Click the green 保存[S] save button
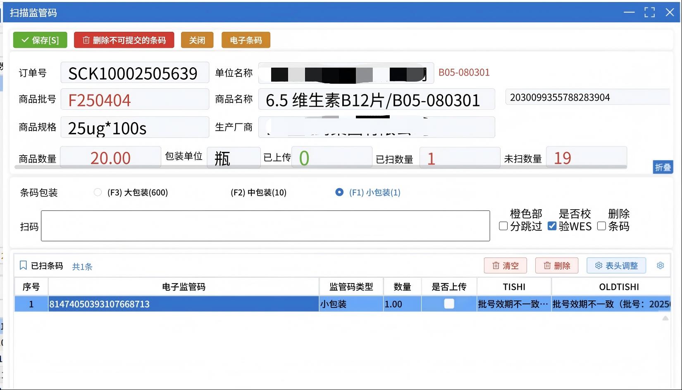This screenshot has height=390, width=682. coord(40,40)
